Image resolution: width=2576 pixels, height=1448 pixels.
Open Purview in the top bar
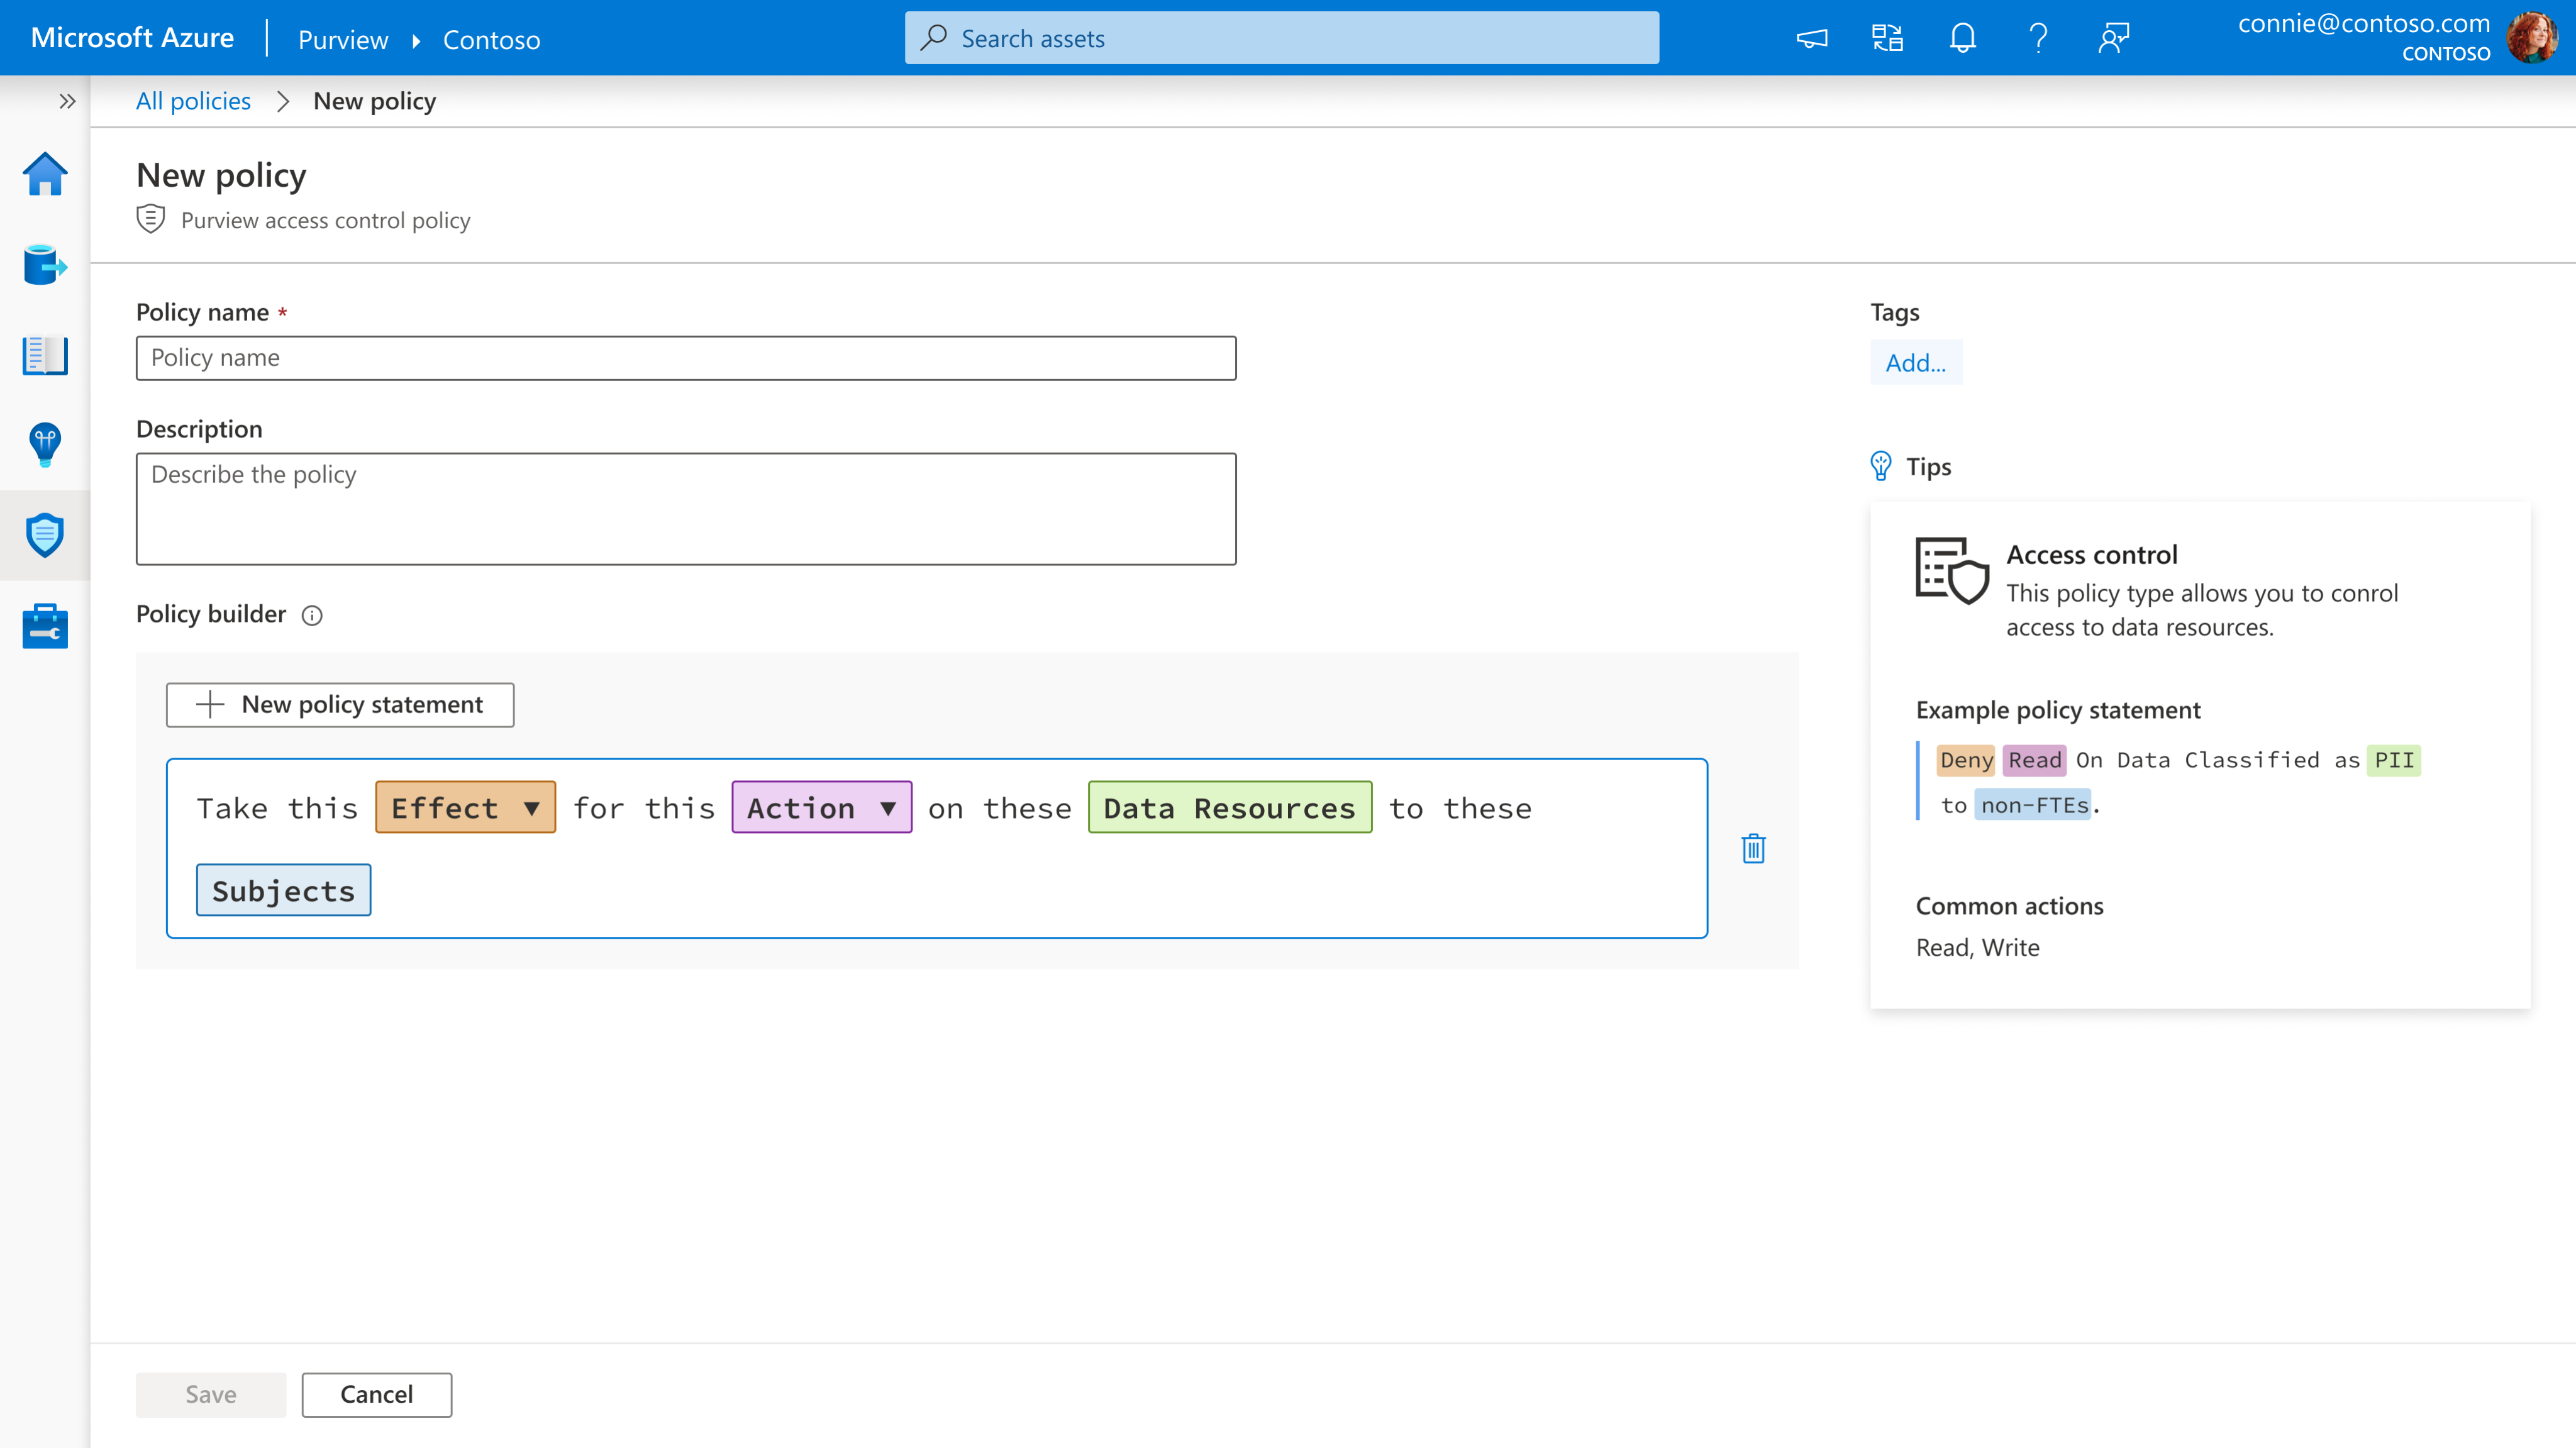[x=342, y=40]
